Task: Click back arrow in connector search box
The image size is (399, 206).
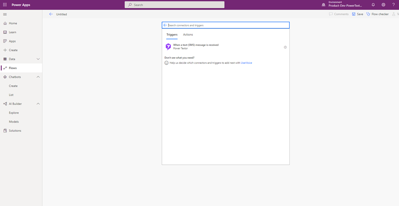Action: pos(165,25)
